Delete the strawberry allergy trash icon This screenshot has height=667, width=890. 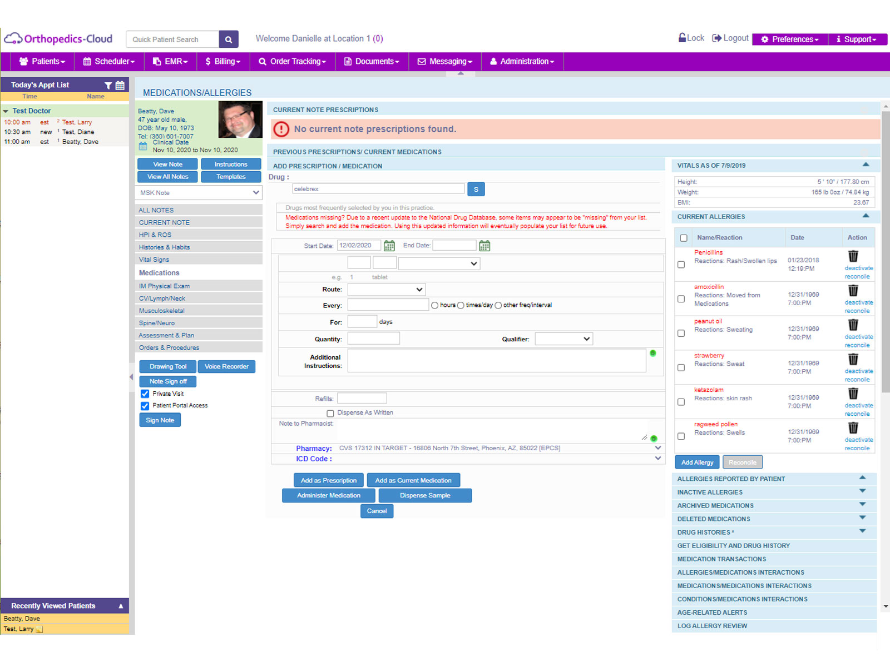(853, 360)
